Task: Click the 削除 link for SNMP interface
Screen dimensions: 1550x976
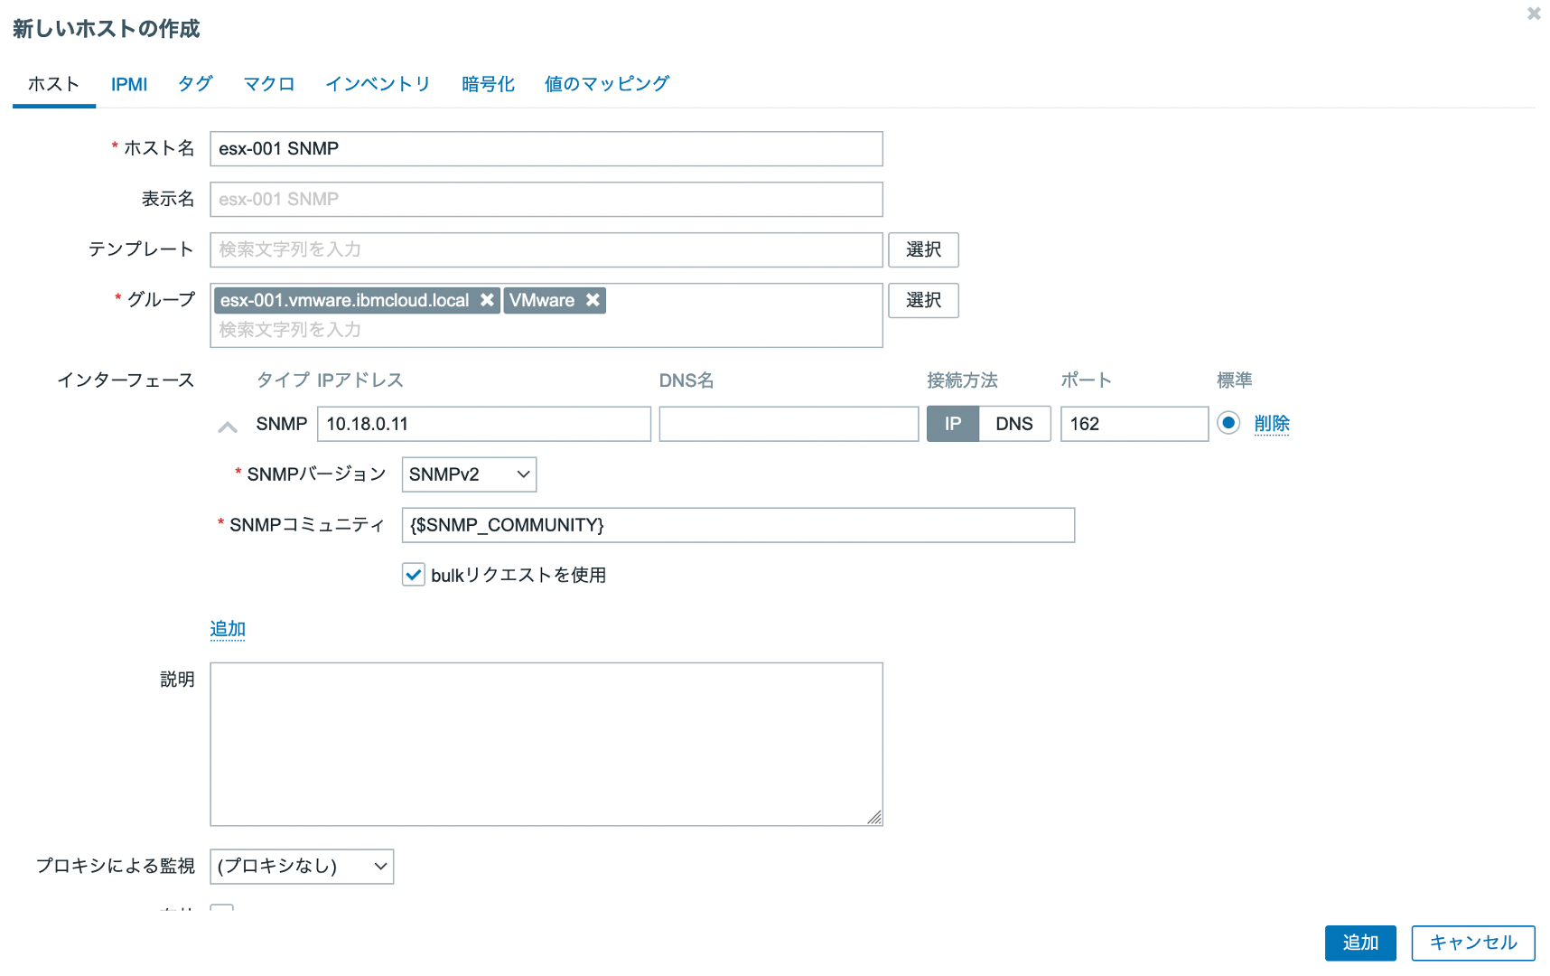Action: 1272,424
